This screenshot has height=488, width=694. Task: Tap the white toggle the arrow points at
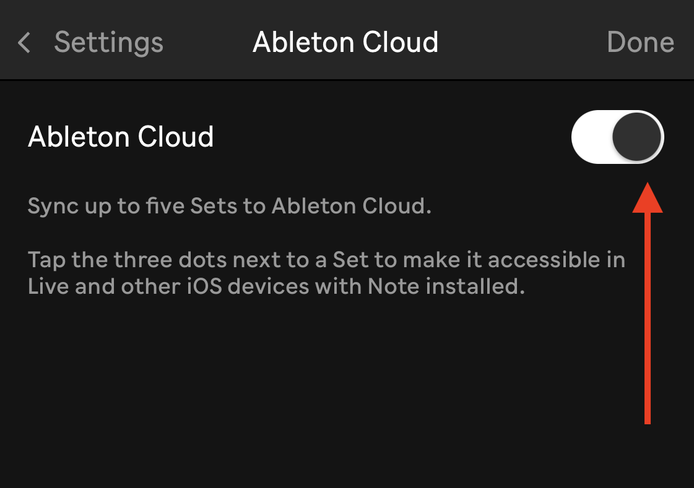(617, 137)
